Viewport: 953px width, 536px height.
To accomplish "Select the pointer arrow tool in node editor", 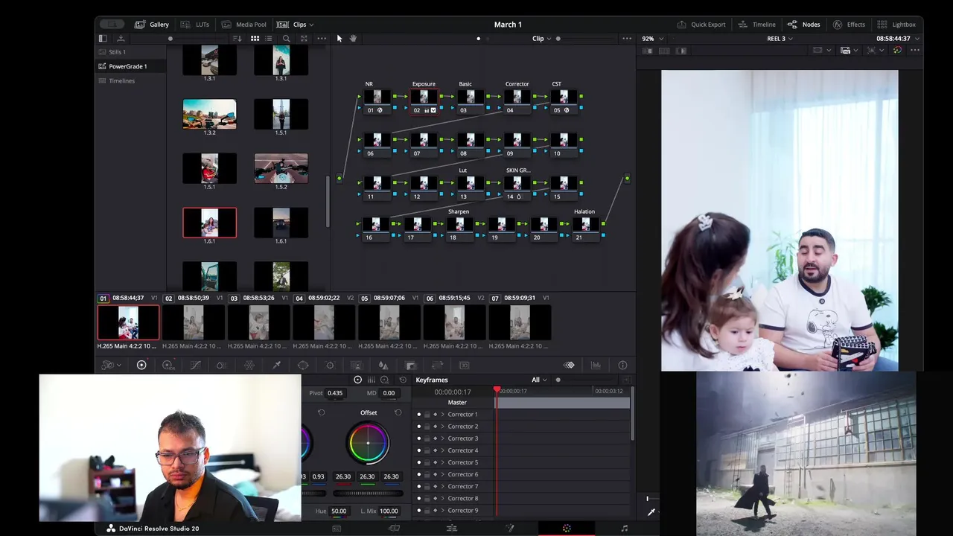I will pyautogui.click(x=339, y=39).
